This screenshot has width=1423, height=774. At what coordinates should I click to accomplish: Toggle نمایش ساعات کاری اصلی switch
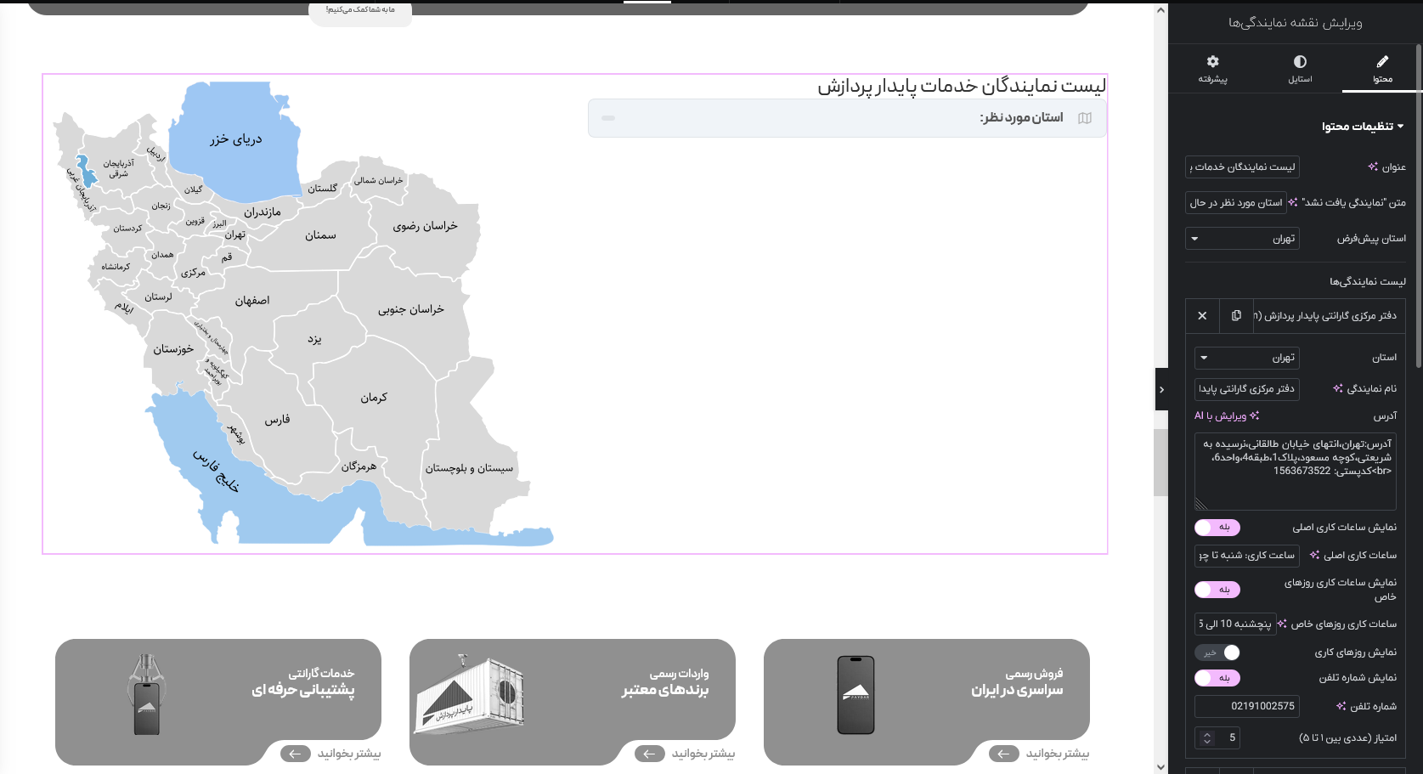[x=1217, y=528]
